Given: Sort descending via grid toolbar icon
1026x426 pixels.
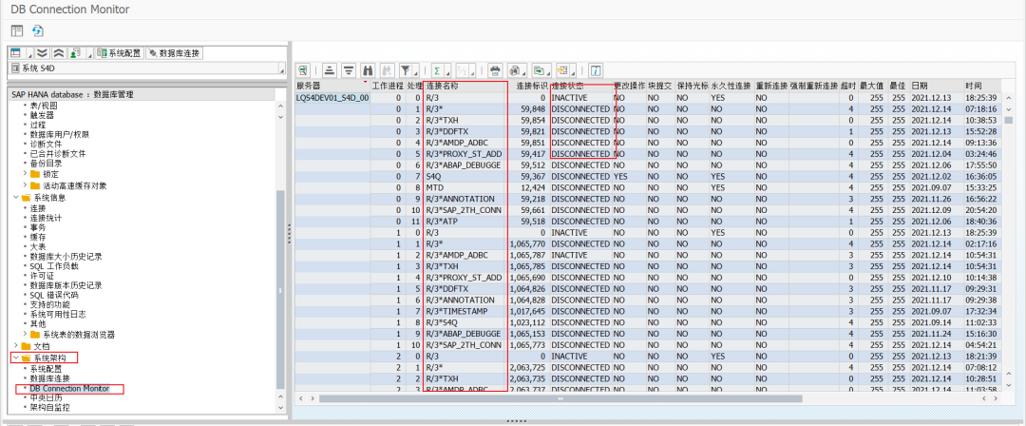Looking at the screenshot, I should tap(349, 70).
